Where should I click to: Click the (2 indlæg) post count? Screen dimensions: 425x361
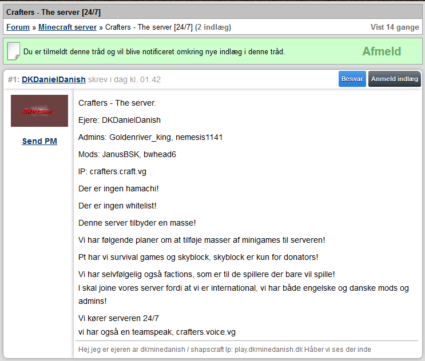click(x=213, y=27)
